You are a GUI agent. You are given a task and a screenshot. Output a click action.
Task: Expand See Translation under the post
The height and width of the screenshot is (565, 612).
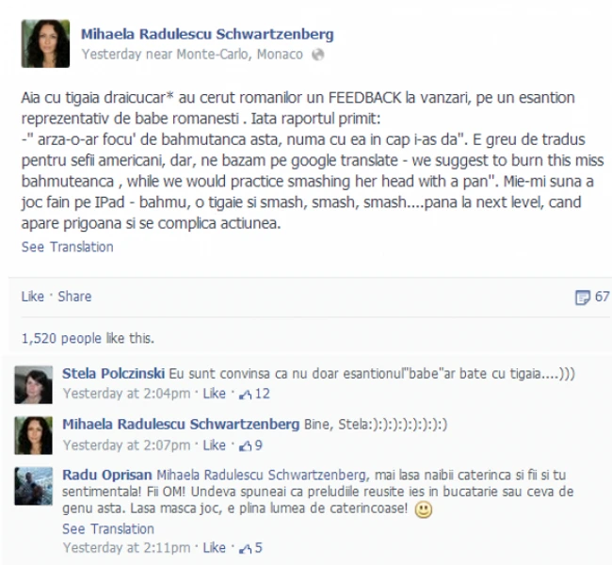(x=68, y=247)
